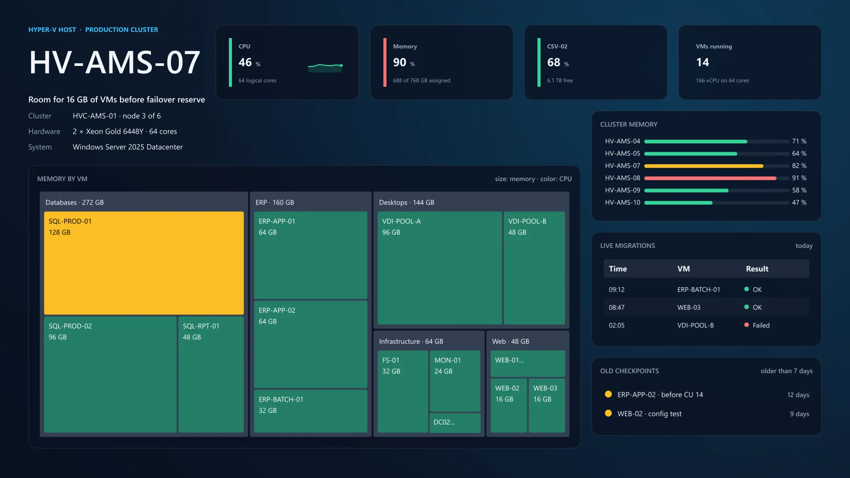
Task: Click the FS-01 32 GB tile
Action: tap(403, 392)
